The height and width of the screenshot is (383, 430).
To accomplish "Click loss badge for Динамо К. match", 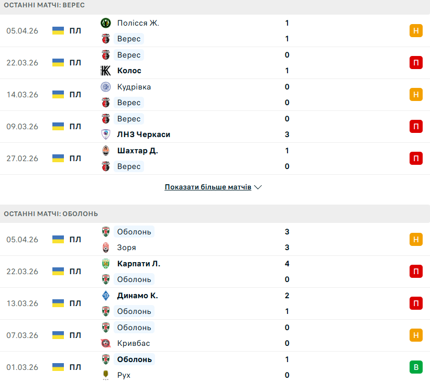I will (x=416, y=303).
